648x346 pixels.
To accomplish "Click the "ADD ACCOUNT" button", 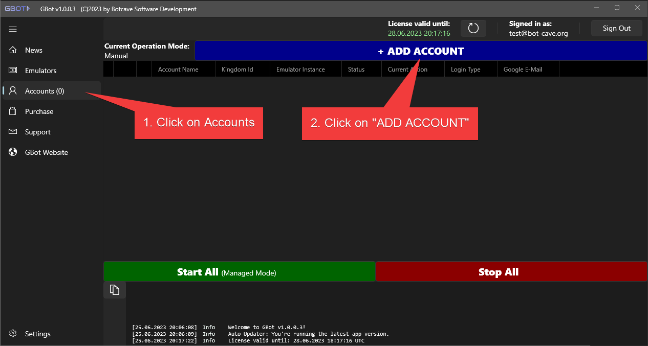I will point(421,51).
